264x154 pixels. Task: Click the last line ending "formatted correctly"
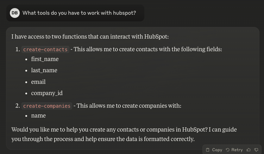(103, 139)
